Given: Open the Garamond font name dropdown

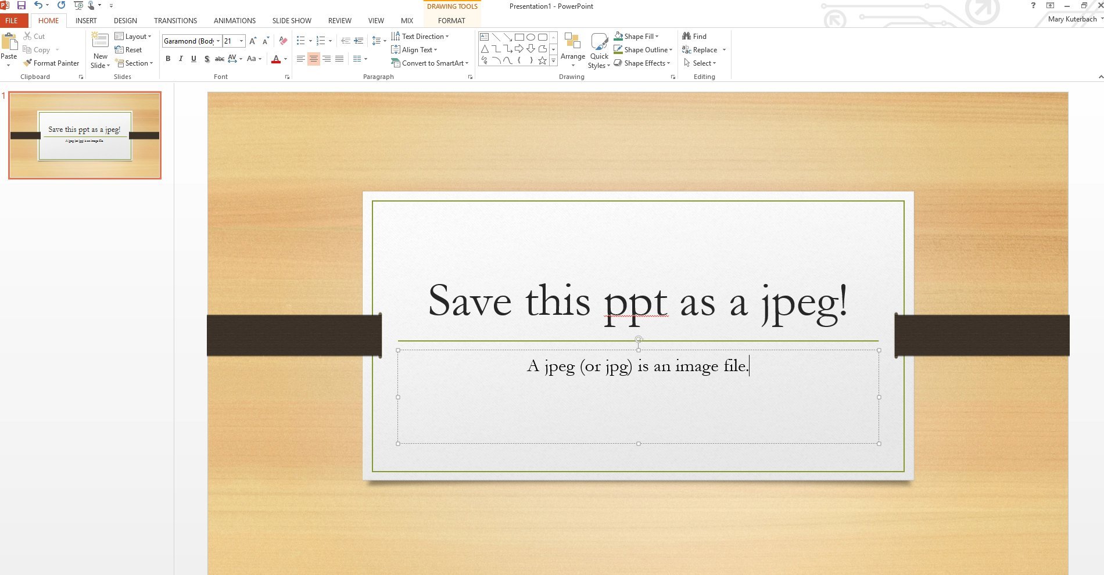Looking at the screenshot, I should tap(218, 41).
